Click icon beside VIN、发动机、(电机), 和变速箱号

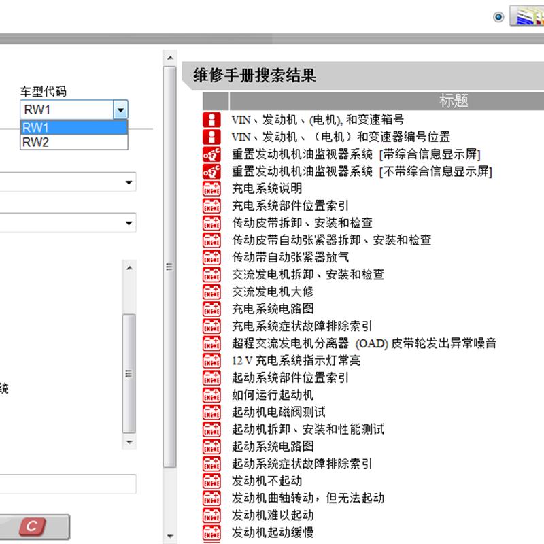[x=211, y=120]
